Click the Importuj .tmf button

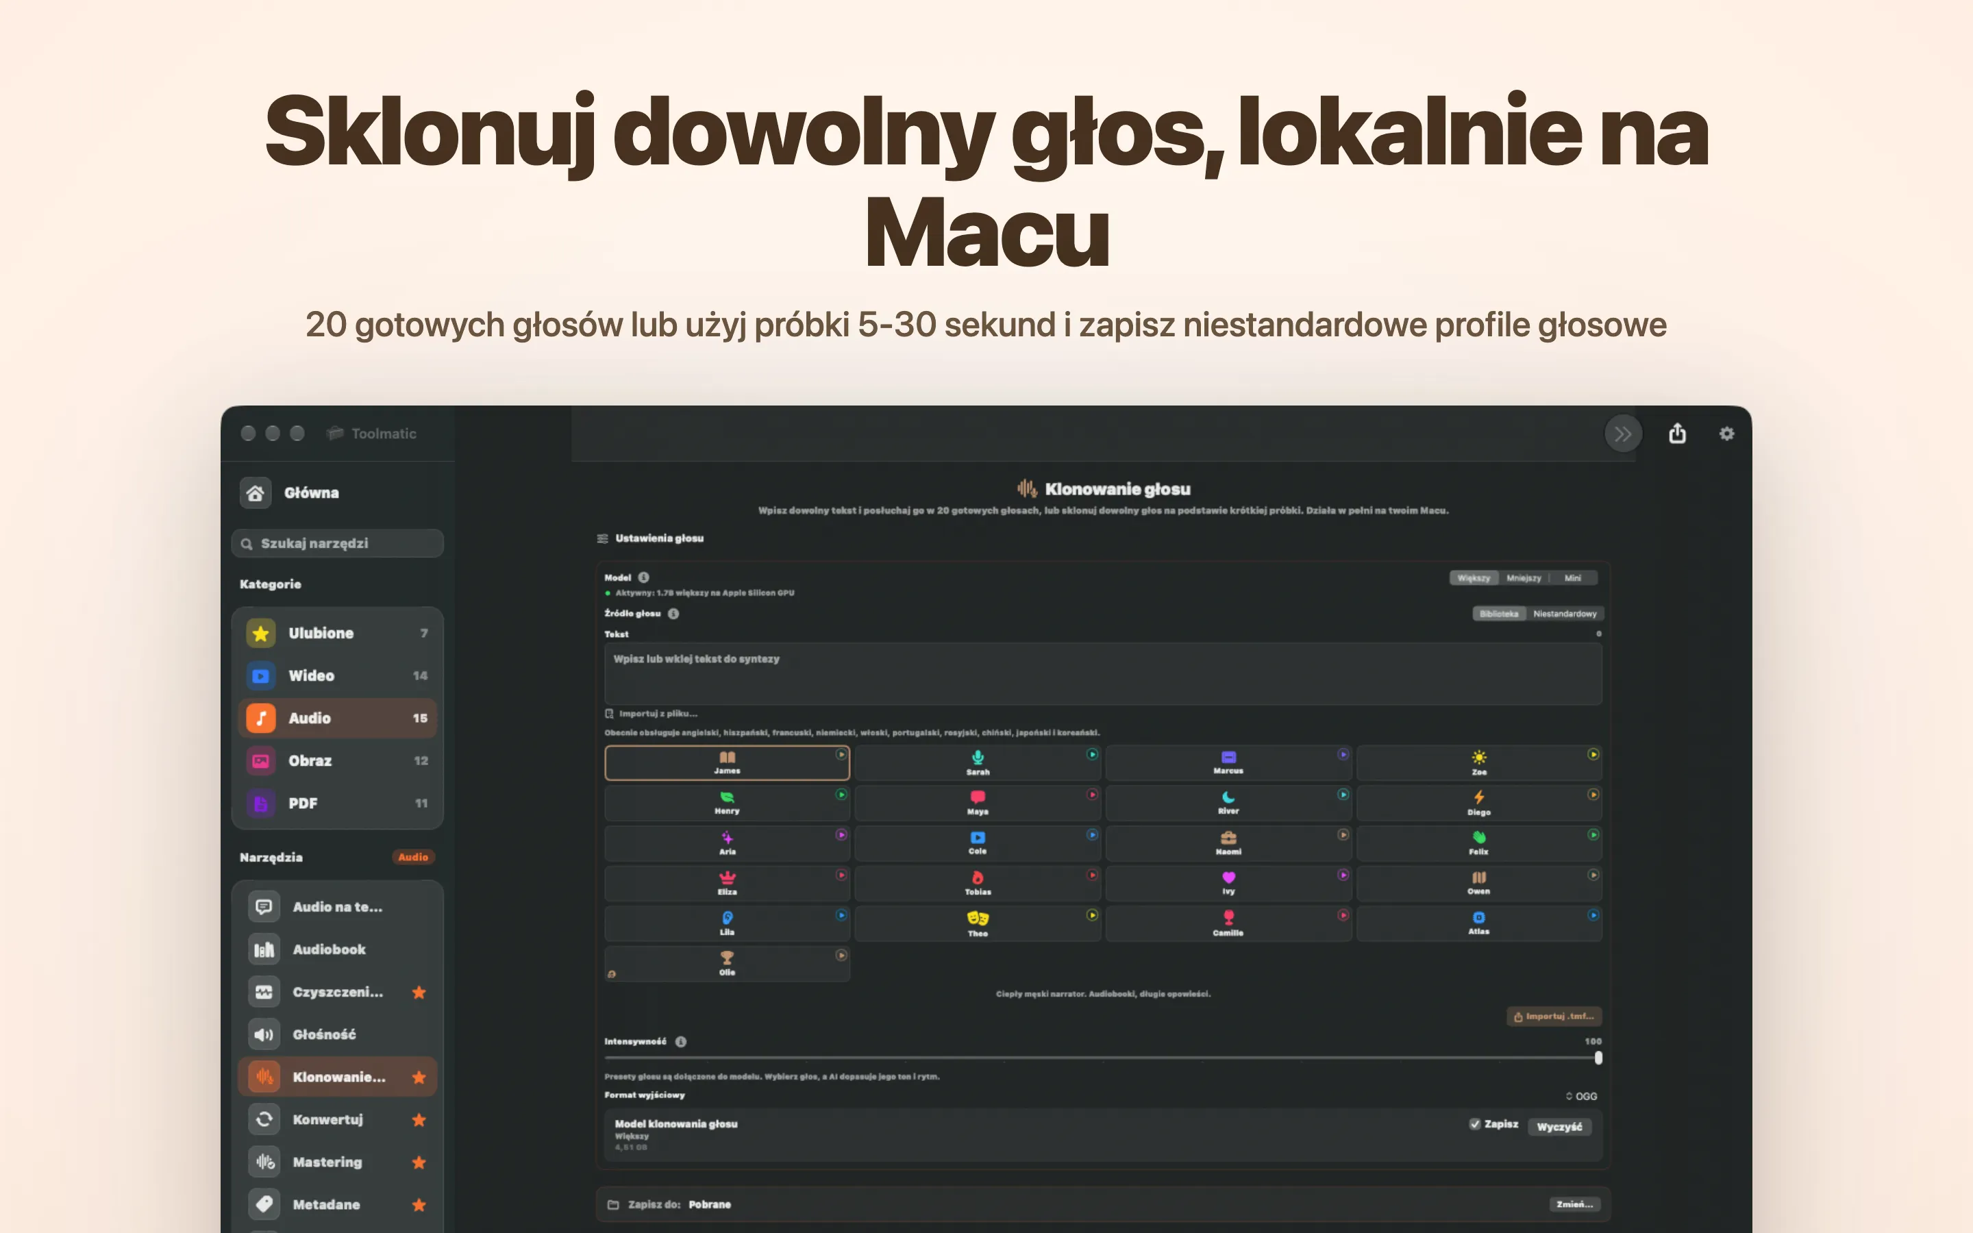coord(1554,1016)
